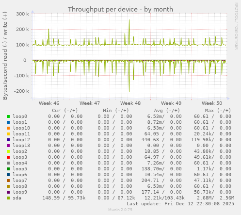Click loop12 average value 440.63

click(150, 140)
